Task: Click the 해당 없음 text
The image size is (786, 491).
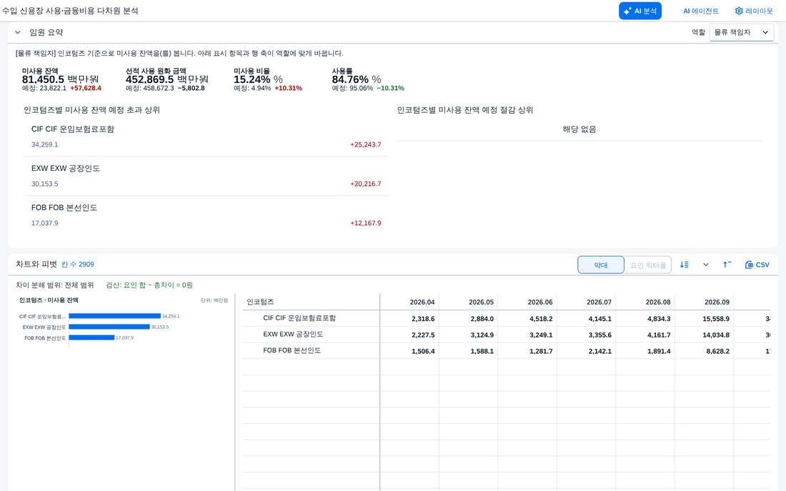Action: (x=579, y=129)
